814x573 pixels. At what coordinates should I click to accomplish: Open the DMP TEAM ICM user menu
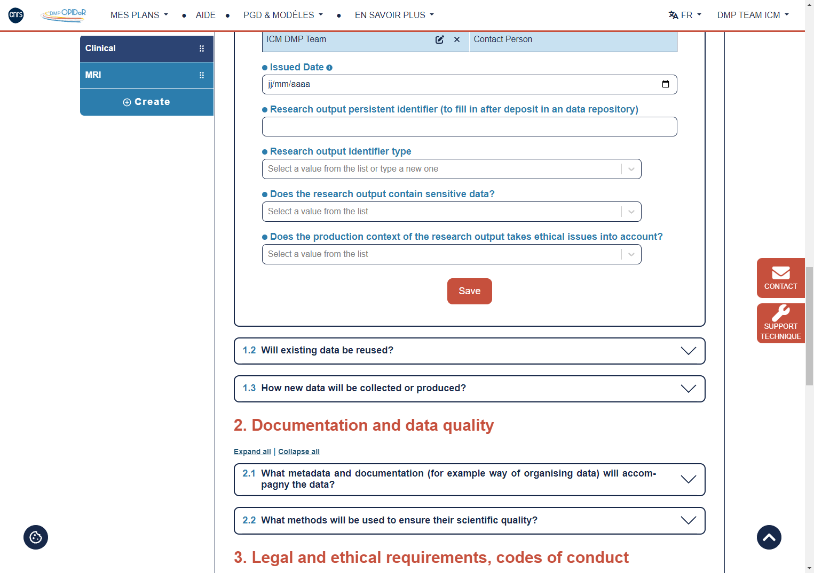[753, 15]
